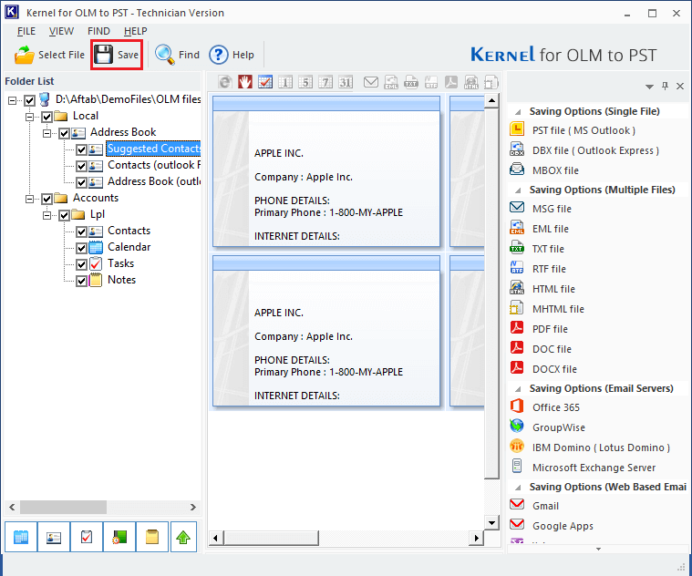Viewport: 692px width, 576px height.
Task: Uncheck the root OLM file checkbox
Action: pyautogui.click(x=29, y=100)
